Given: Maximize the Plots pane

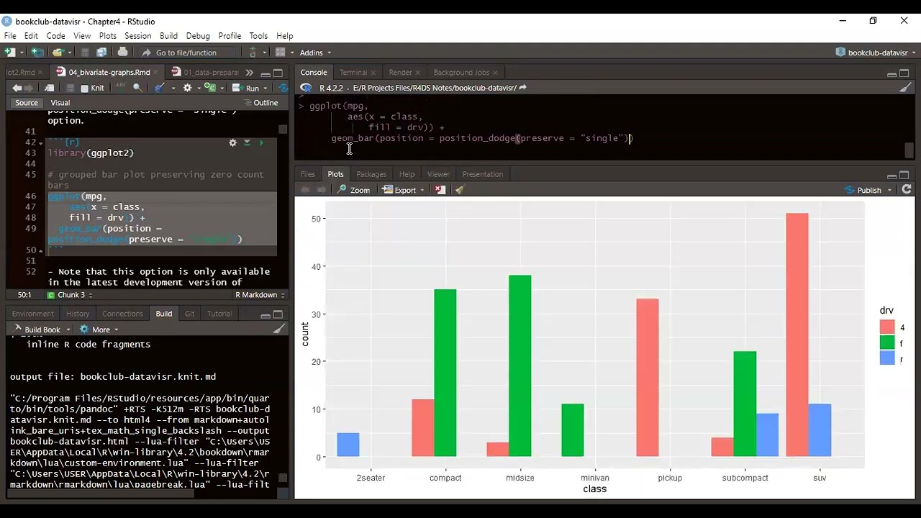Looking at the screenshot, I should (x=904, y=175).
